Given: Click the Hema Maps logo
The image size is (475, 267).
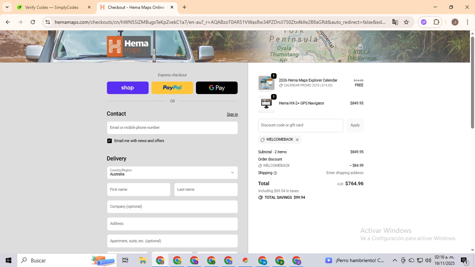Looking at the screenshot, I should coord(129,46).
